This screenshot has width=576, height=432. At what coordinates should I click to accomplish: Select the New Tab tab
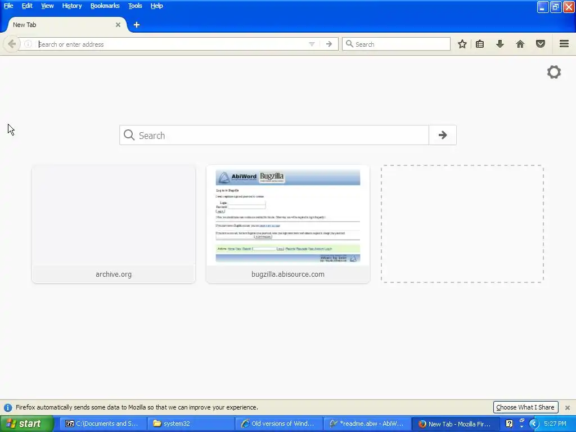click(x=66, y=25)
